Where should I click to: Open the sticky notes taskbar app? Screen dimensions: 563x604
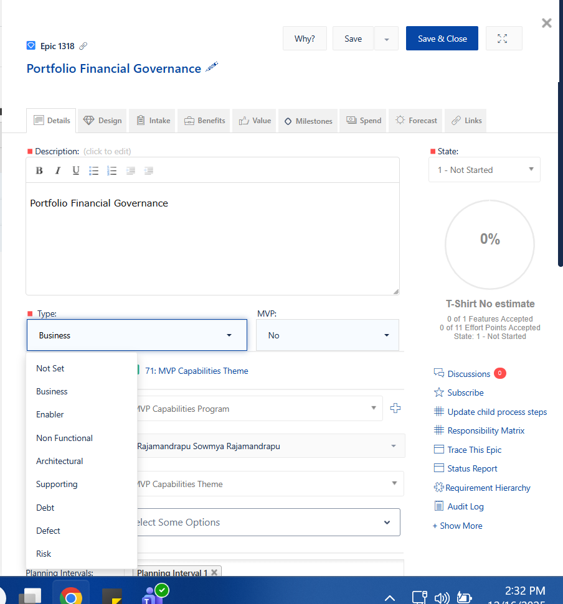pyautogui.click(x=112, y=597)
